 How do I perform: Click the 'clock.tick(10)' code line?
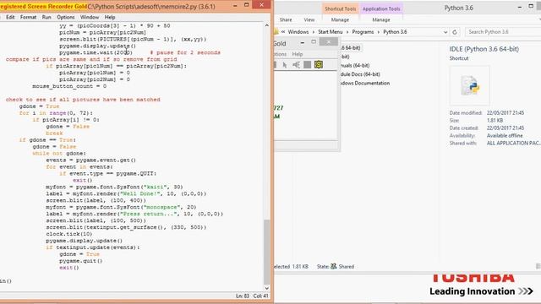69,234
